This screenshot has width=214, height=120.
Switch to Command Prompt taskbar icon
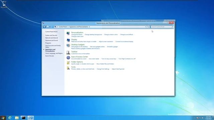(24, 118)
